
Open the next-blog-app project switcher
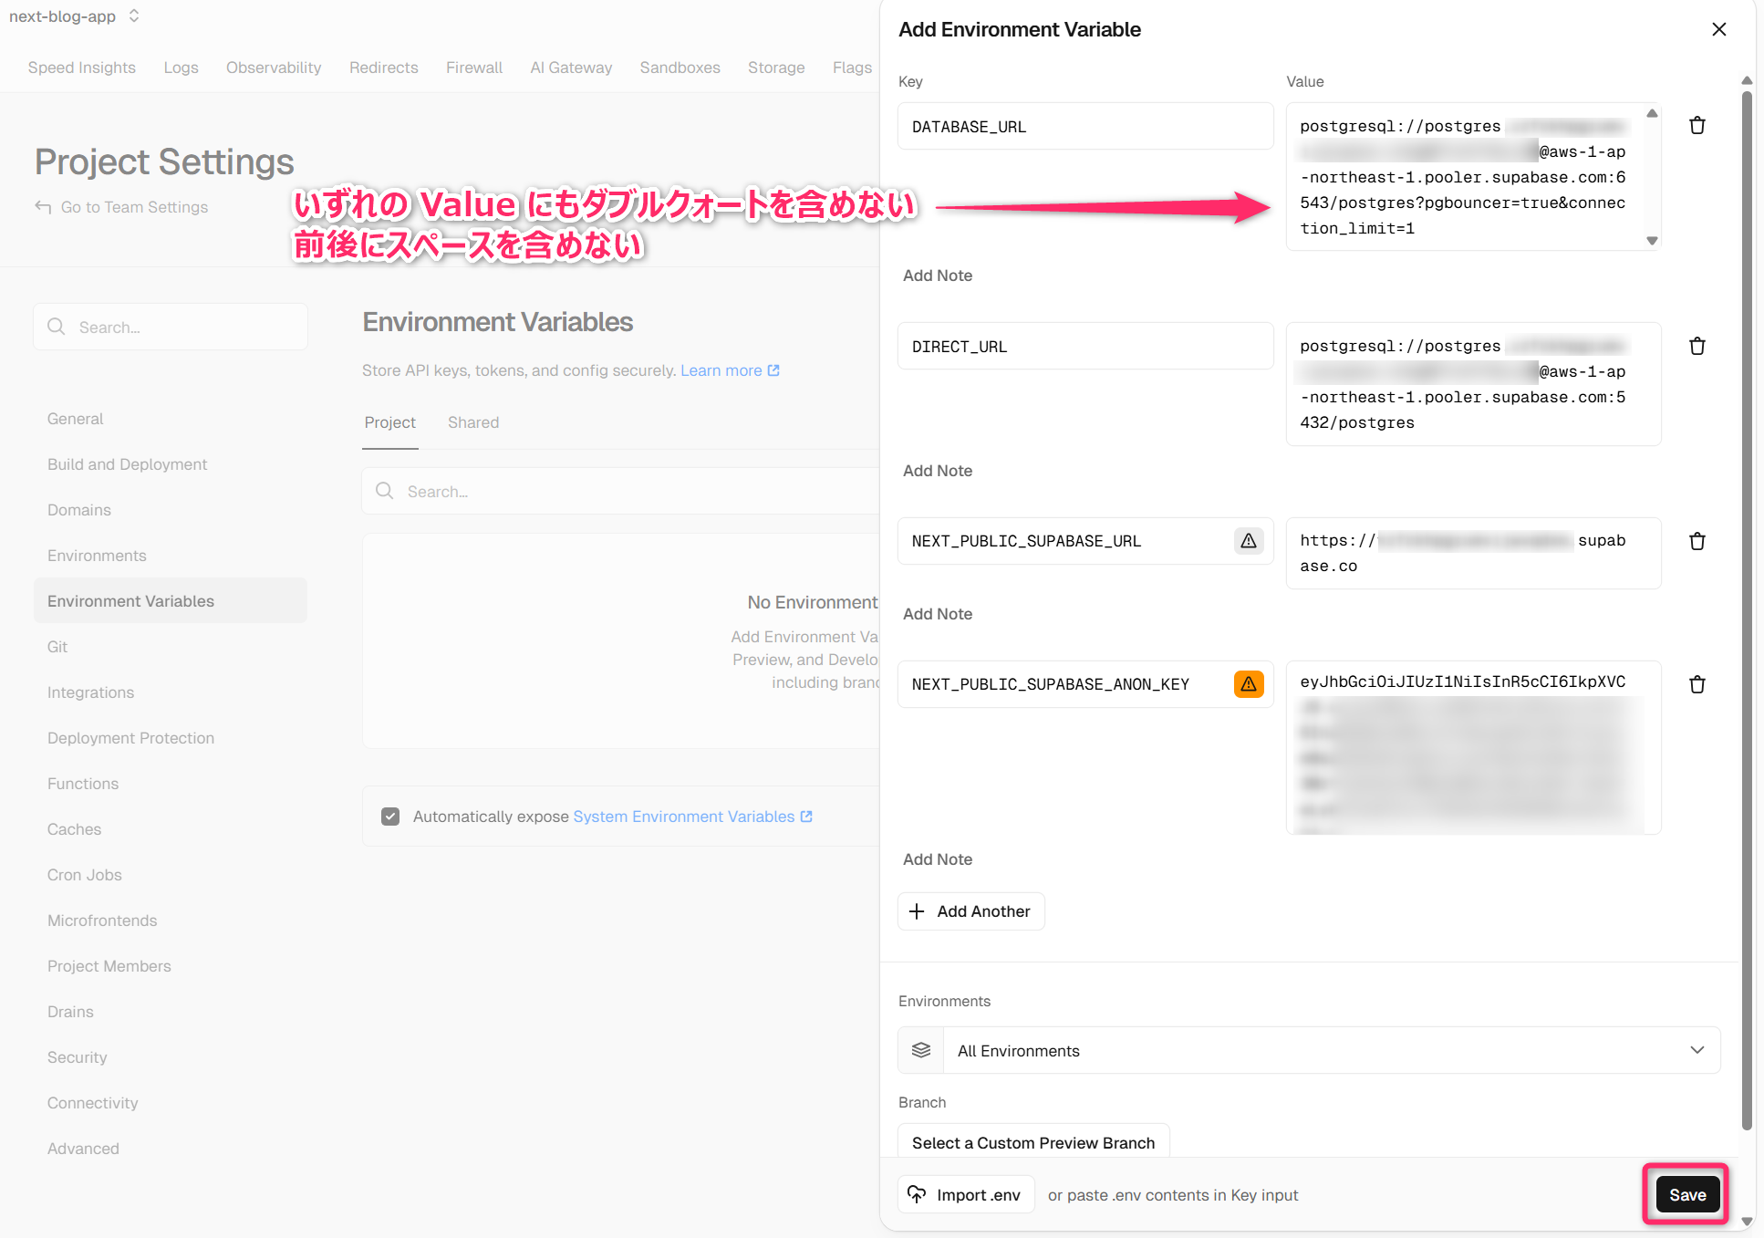click(x=134, y=16)
